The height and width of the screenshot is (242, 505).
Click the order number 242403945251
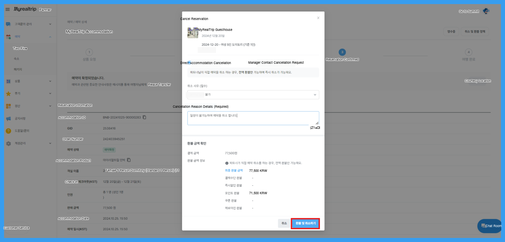[x=114, y=139]
